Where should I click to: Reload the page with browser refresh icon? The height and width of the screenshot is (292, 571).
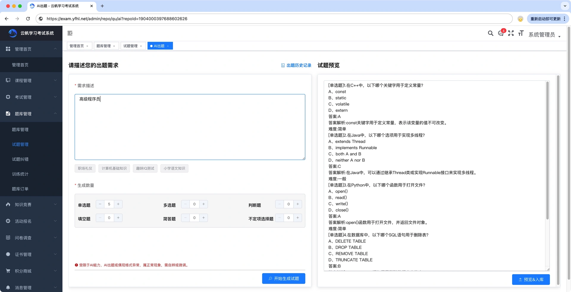pyautogui.click(x=28, y=19)
